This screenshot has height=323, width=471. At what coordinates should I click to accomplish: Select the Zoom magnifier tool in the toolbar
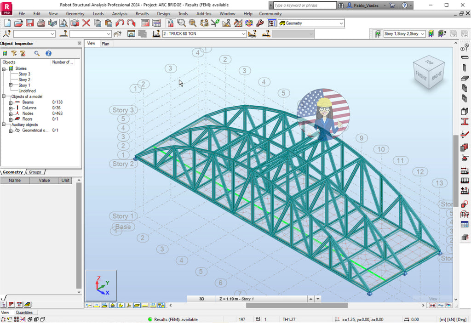(x=181, y=23)
